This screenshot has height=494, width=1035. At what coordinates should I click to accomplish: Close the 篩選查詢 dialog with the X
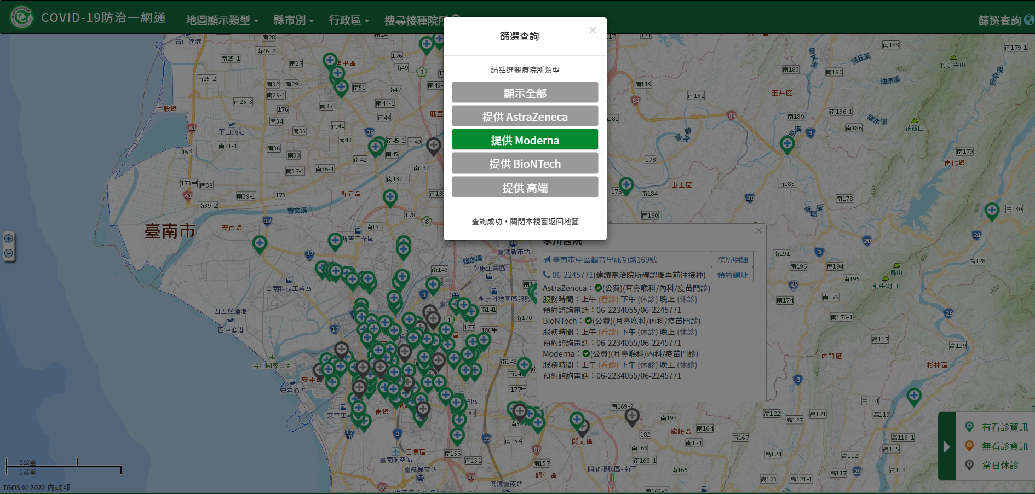593,30
